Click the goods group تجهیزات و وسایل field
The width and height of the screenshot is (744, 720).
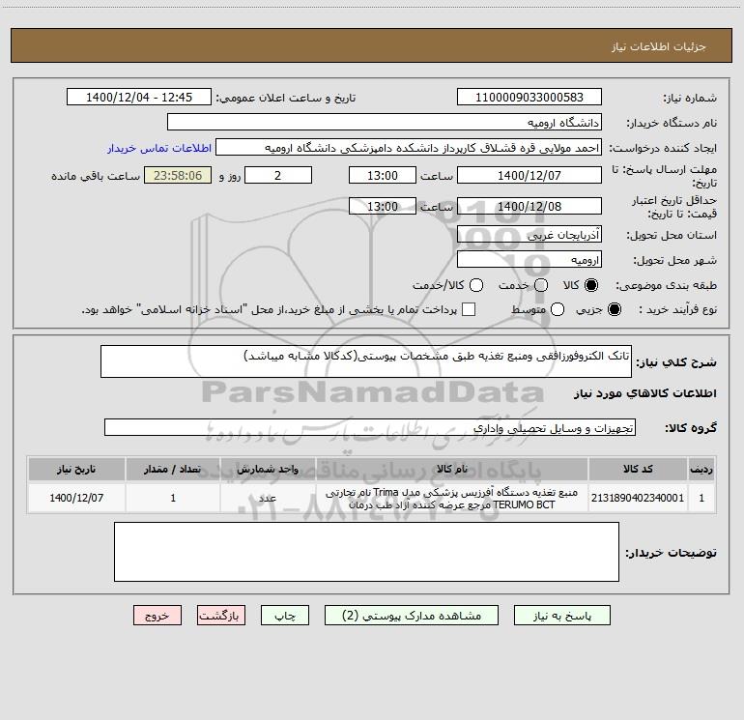click(370, 427)
